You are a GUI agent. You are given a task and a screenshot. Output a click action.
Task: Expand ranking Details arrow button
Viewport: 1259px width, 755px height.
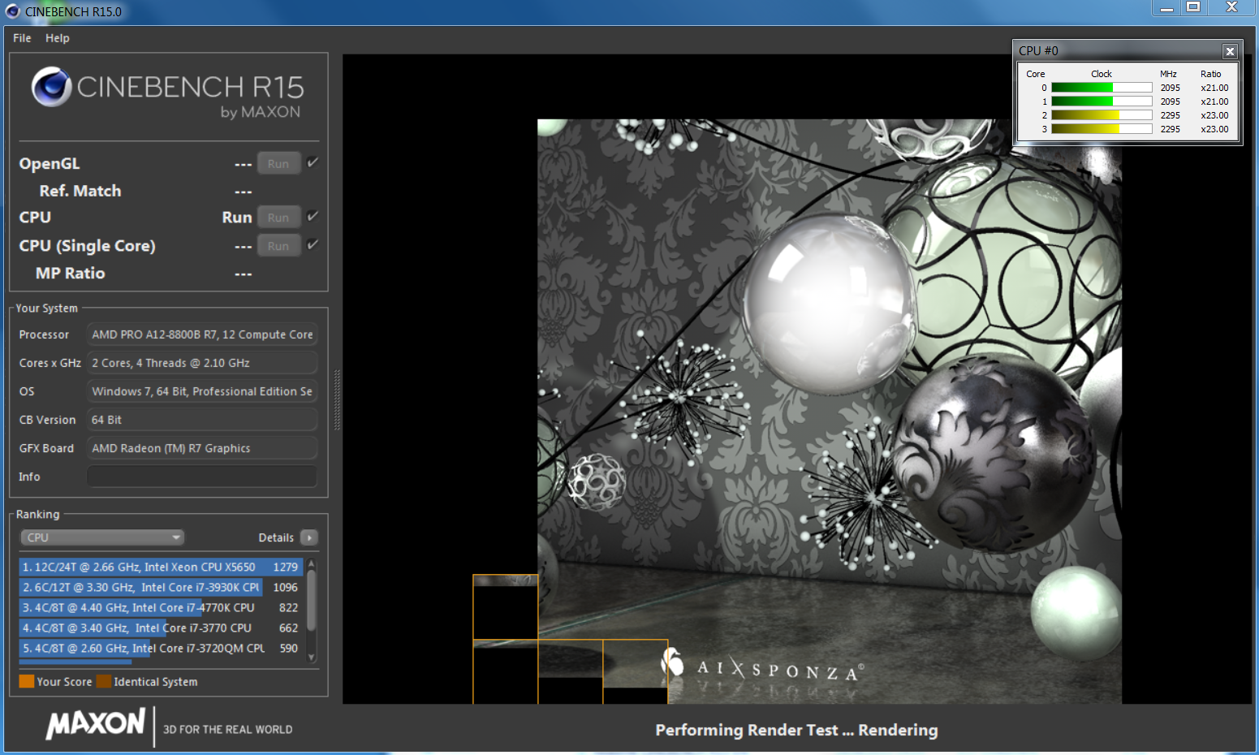click(309, 537)
